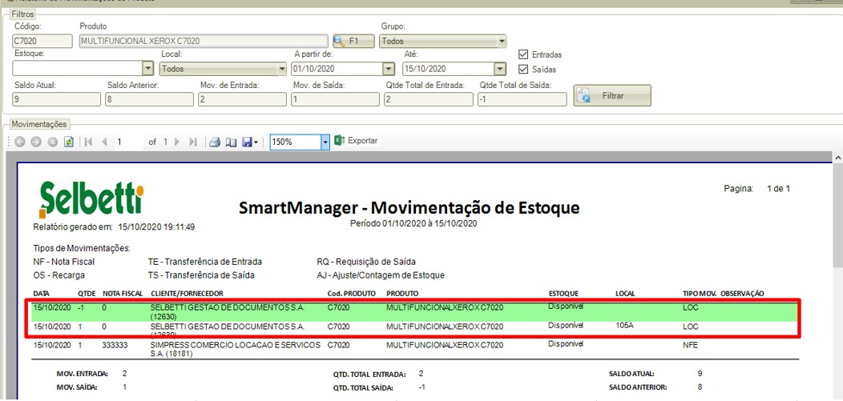This screenshot has width=843, height=401.
Task: Click the Qtde Total de Entrada field
Action: pyautogui.click(x=429, y=99)
